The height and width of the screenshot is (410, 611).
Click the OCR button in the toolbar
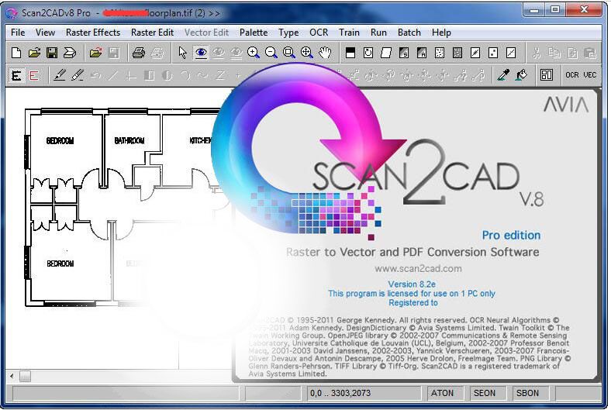click(572, 75)
